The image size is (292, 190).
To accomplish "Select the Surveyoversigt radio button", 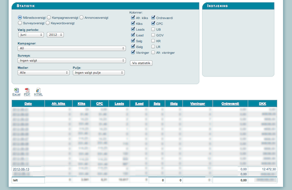I will 20,23.
